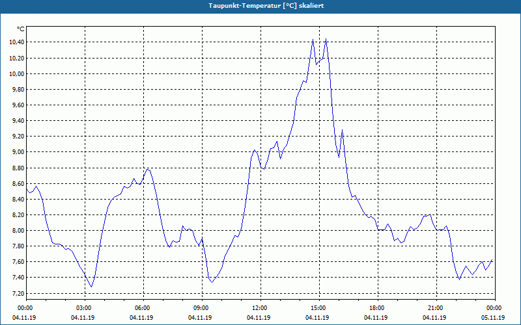Click the 00:00 label above 05.11.19
The width and height of the screenshot is (521, 325).
(x=495, y=308)
